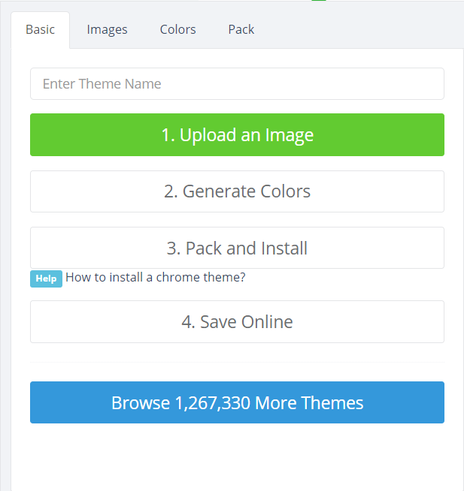Click the Generate Colors button
The image size is (464, 491).
tap(237, 191)
